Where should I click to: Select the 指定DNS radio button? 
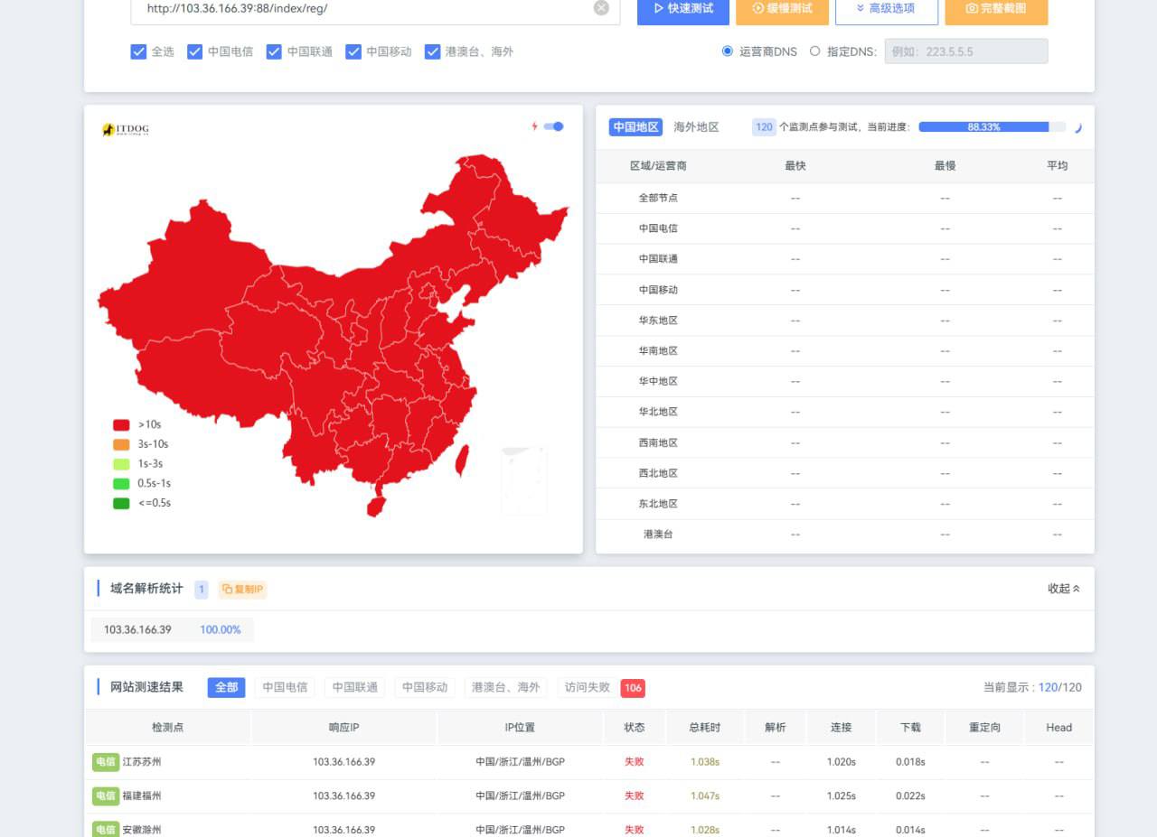(814, 51)
